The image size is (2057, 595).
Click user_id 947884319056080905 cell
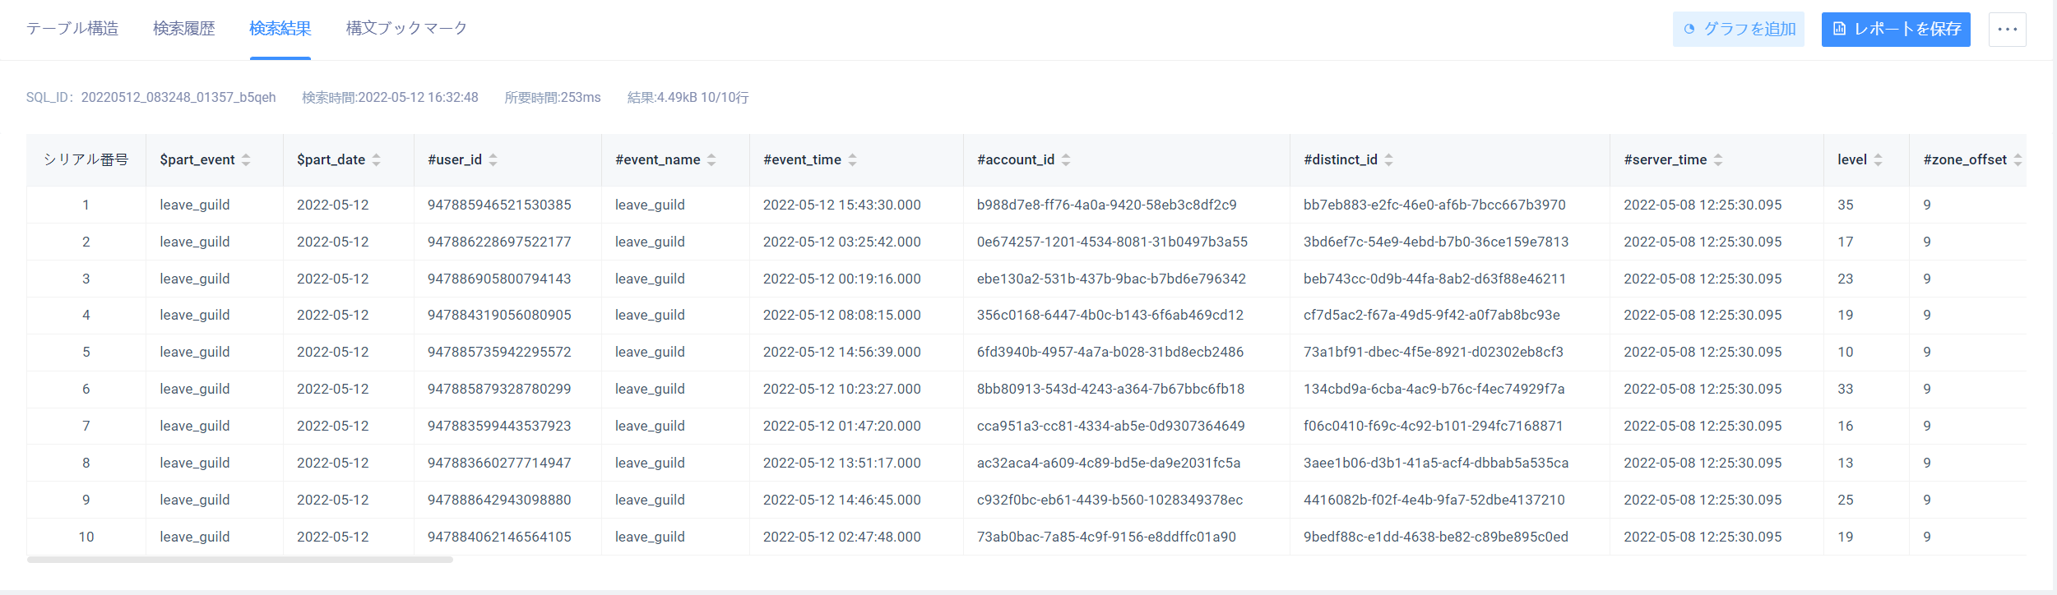pos(499,315)
